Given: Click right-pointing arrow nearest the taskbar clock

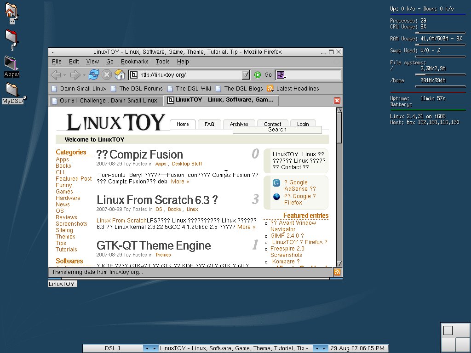Looking at the screenshot, I should click(324, 348).
